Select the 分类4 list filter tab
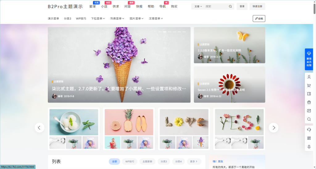The width and height of the screenshot is (316, 169). point(178,161)
